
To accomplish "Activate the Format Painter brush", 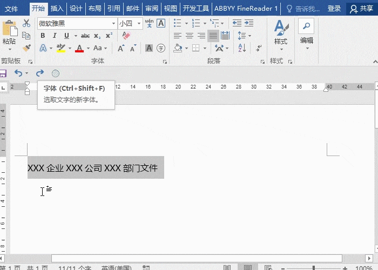I will point(26,48).
